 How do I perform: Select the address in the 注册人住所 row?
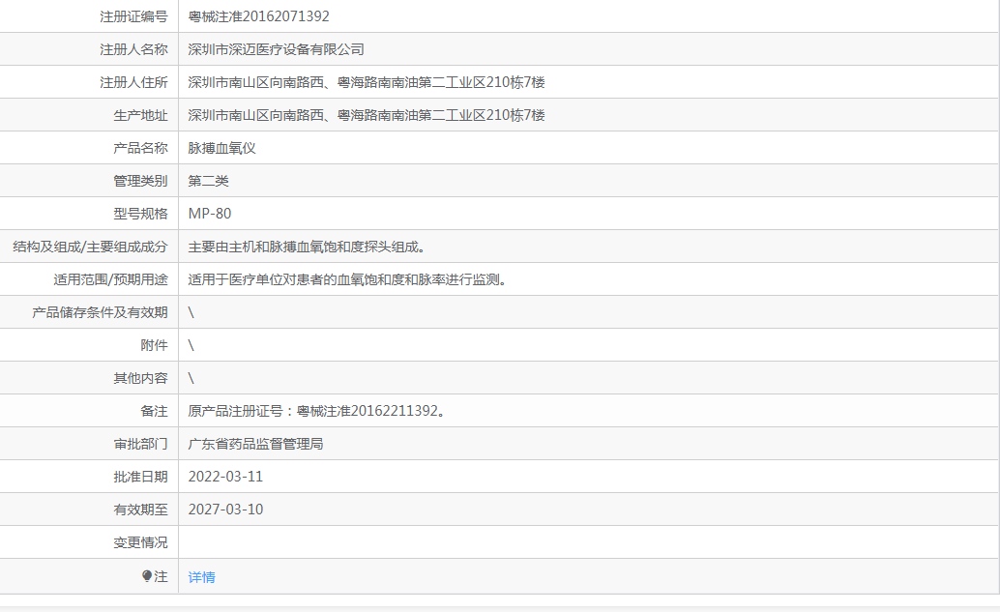pyautogui.click(x=367, y=82)
